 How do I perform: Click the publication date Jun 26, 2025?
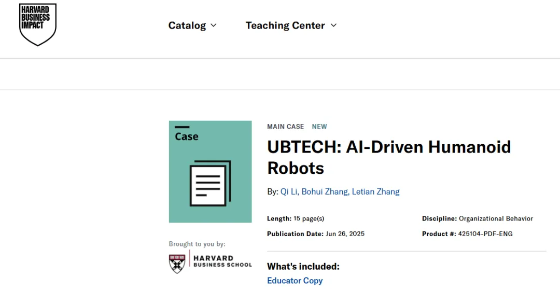(345, 234)
